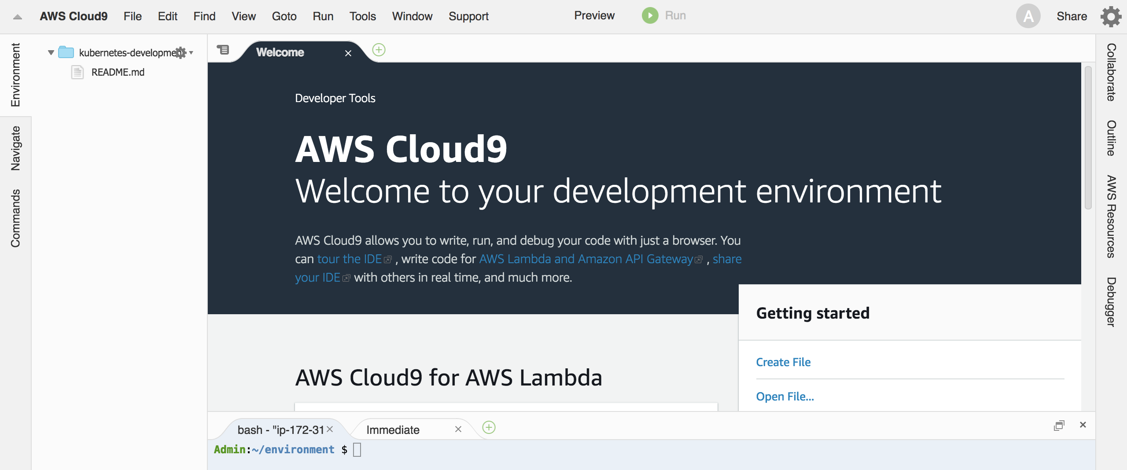This screenshot has width=1127, height=470.
Task: Open the Commands side panel
Action: [15, 218]
